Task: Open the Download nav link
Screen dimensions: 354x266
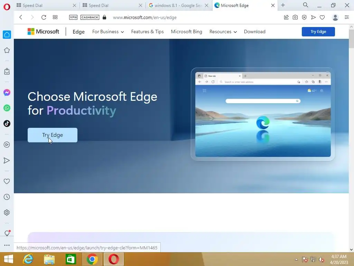Action: click(x=255, y=32)
